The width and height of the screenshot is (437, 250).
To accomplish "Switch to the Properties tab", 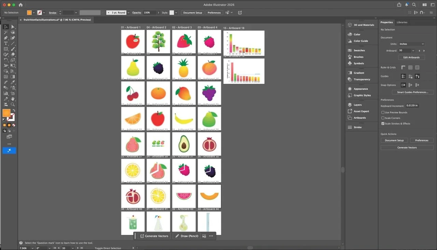I will (387, 22).
